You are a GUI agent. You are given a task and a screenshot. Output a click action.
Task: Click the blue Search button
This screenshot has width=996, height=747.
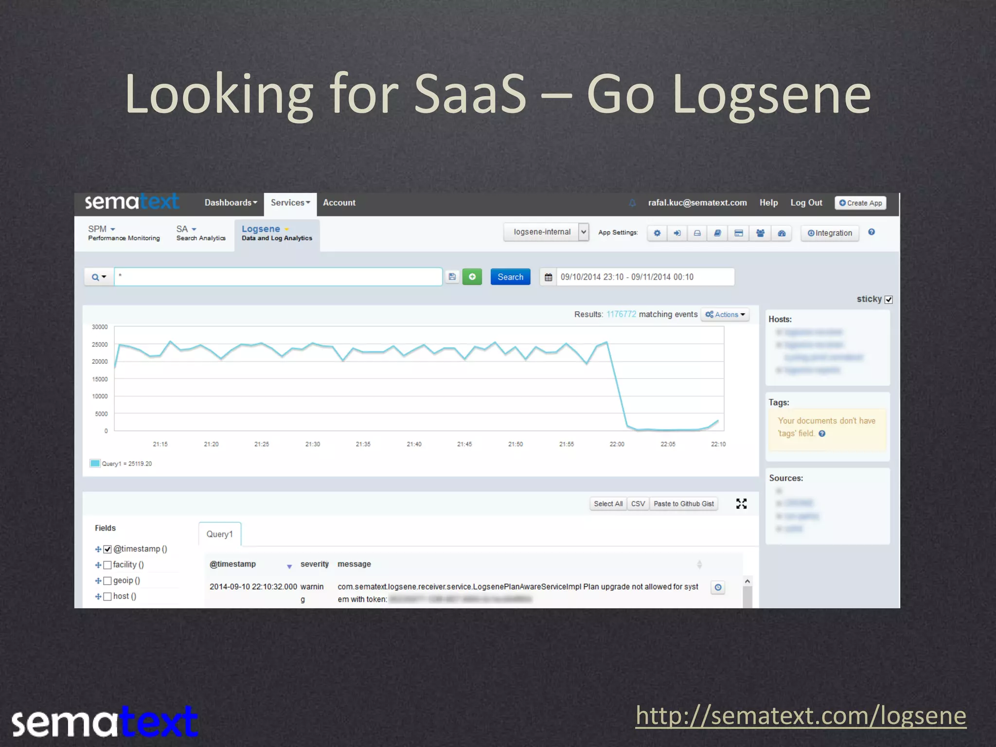pyautogui.click(x=510, y=277)
